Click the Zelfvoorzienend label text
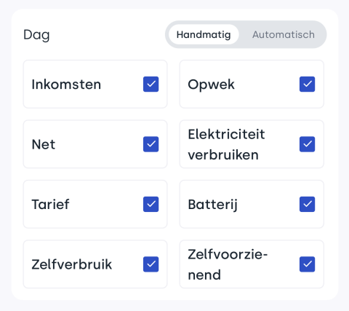The width and height of the screenshot is (349, 311). pos(228,264)
